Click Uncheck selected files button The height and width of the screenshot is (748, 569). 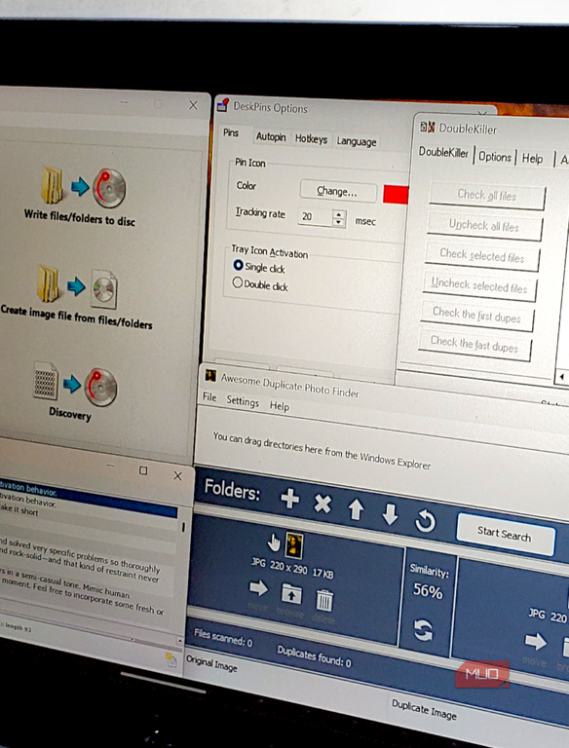(479, 285)
